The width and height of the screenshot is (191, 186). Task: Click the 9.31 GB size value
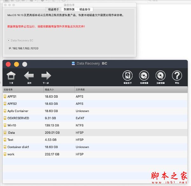[50, 118]
